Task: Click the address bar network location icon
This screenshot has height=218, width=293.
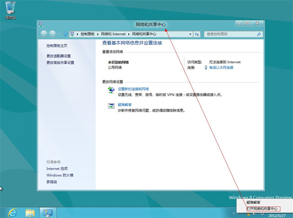Action: click(72, 34)
